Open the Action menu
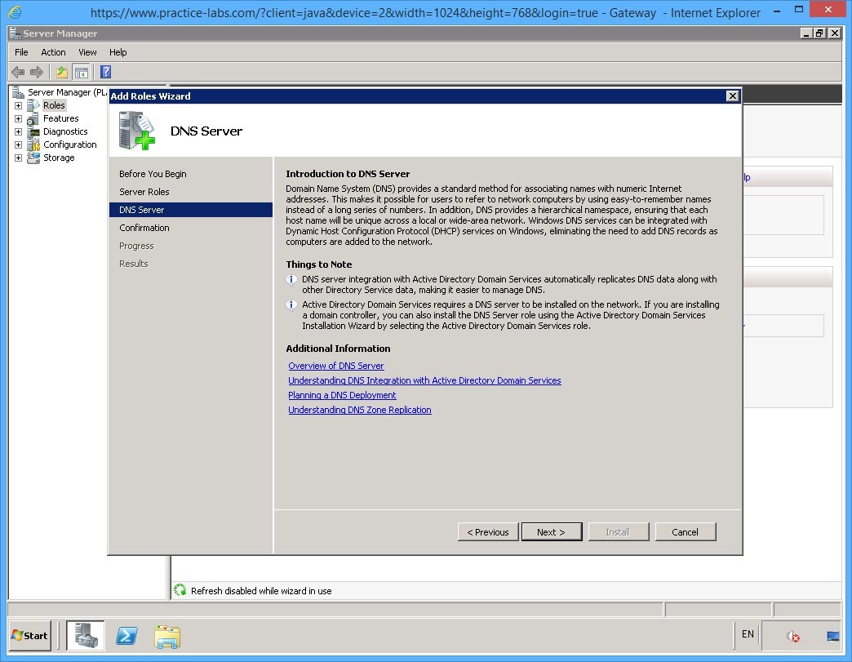Screen dimensions: 852x662 click(53, 52)
